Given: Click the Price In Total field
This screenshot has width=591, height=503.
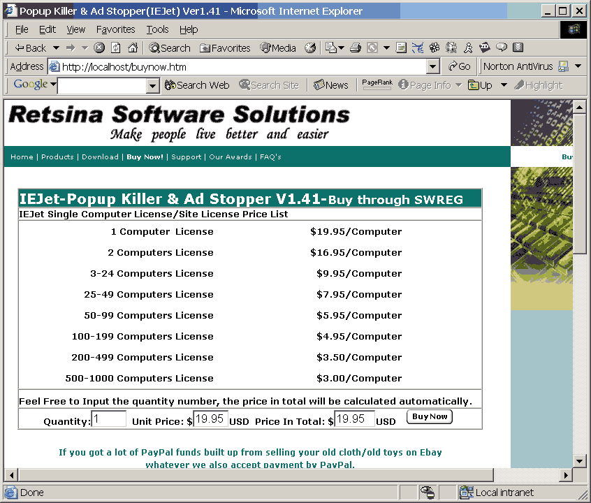Looking at the screenshot, I should pos(354,419).
